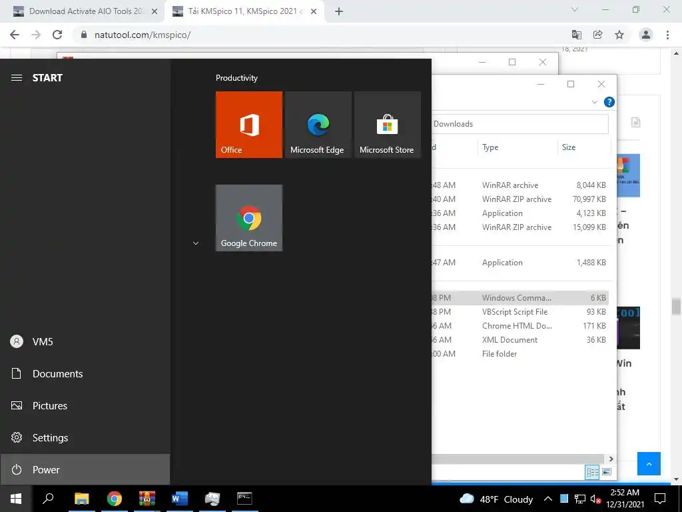
Task: Select the Chrome HTML Document row
Action: 519,325
